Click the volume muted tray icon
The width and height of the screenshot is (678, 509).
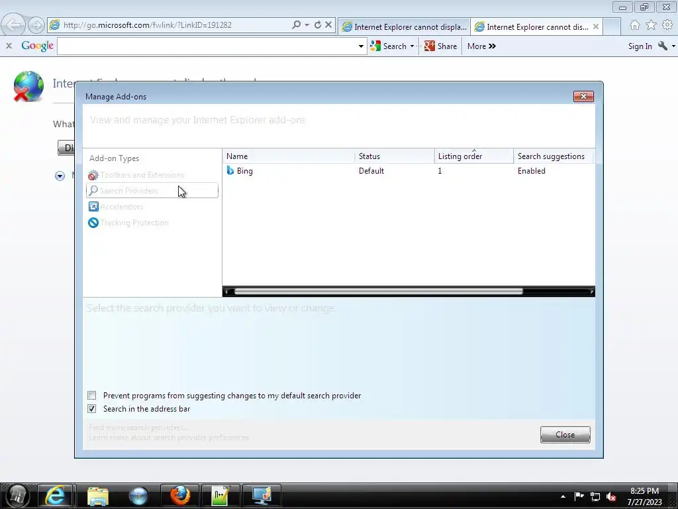click(x=611, y=496)
